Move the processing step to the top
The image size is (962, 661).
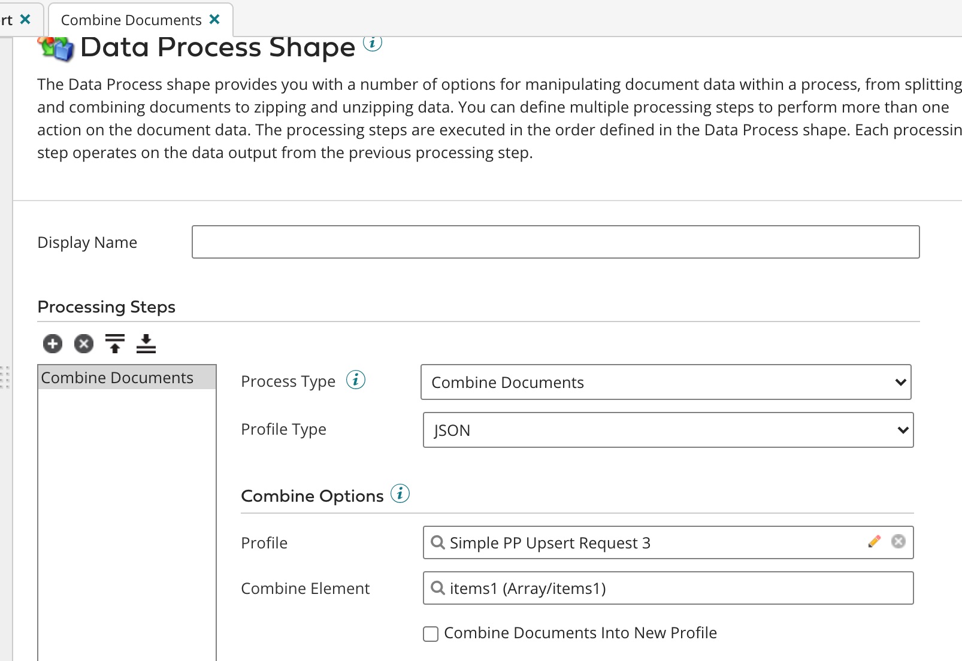(114, 344)
